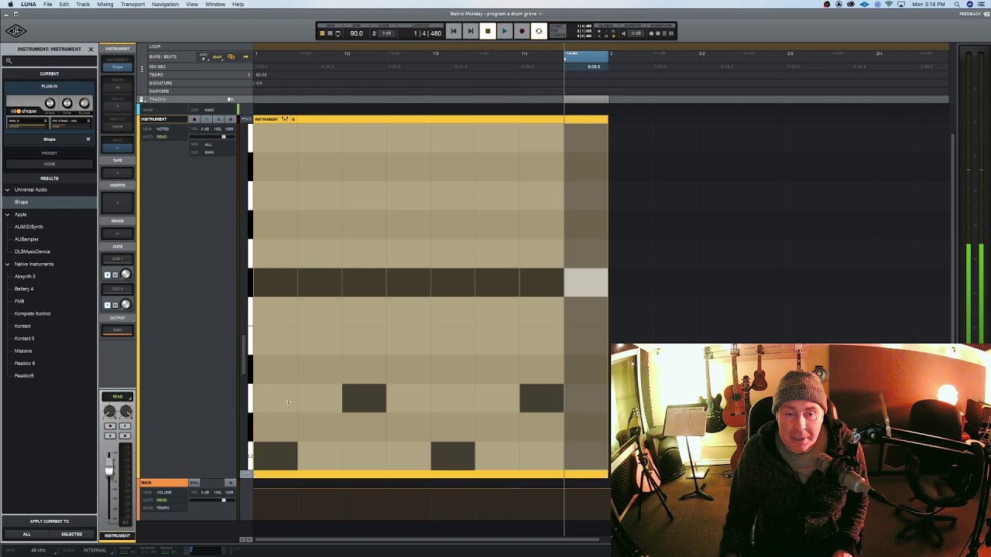Open the Track menu
The height and width of the screenshot is (557, 991).
pyautogui.click(x=83, y=5)
